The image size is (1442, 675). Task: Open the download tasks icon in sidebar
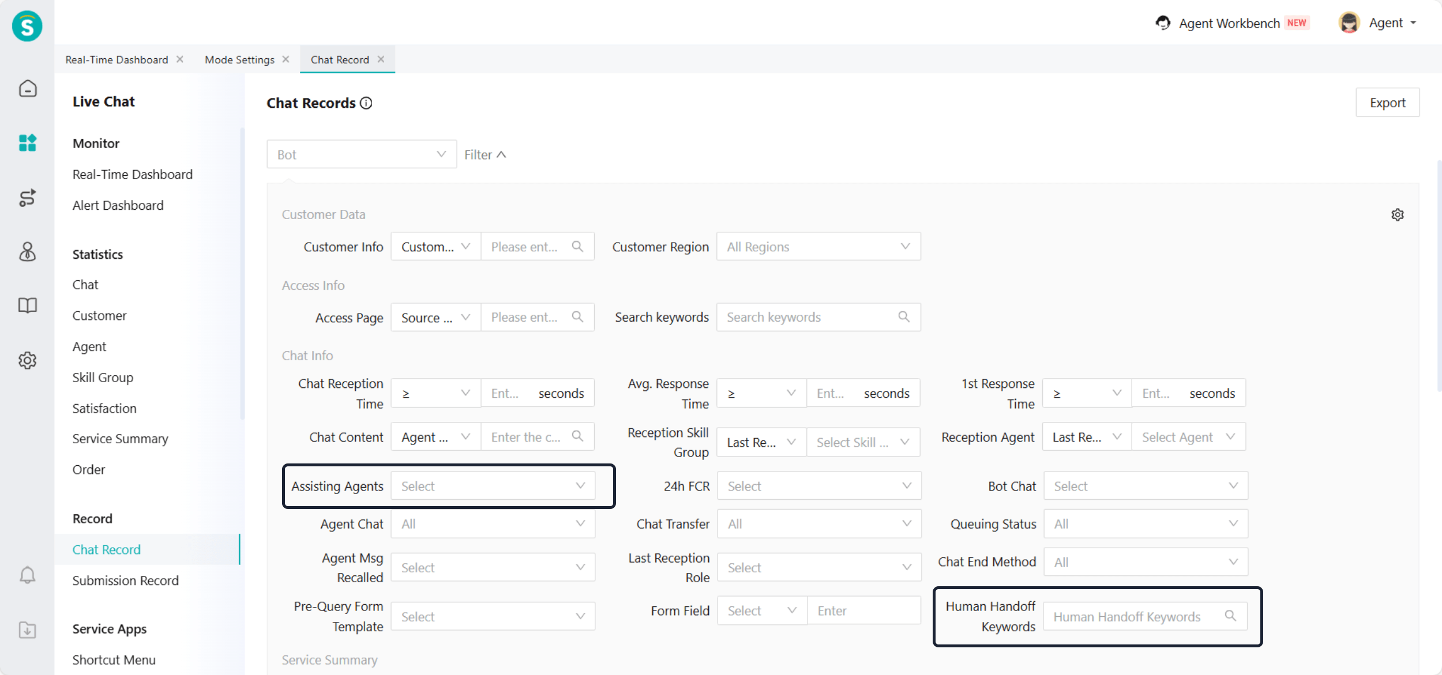coord(27,629)
